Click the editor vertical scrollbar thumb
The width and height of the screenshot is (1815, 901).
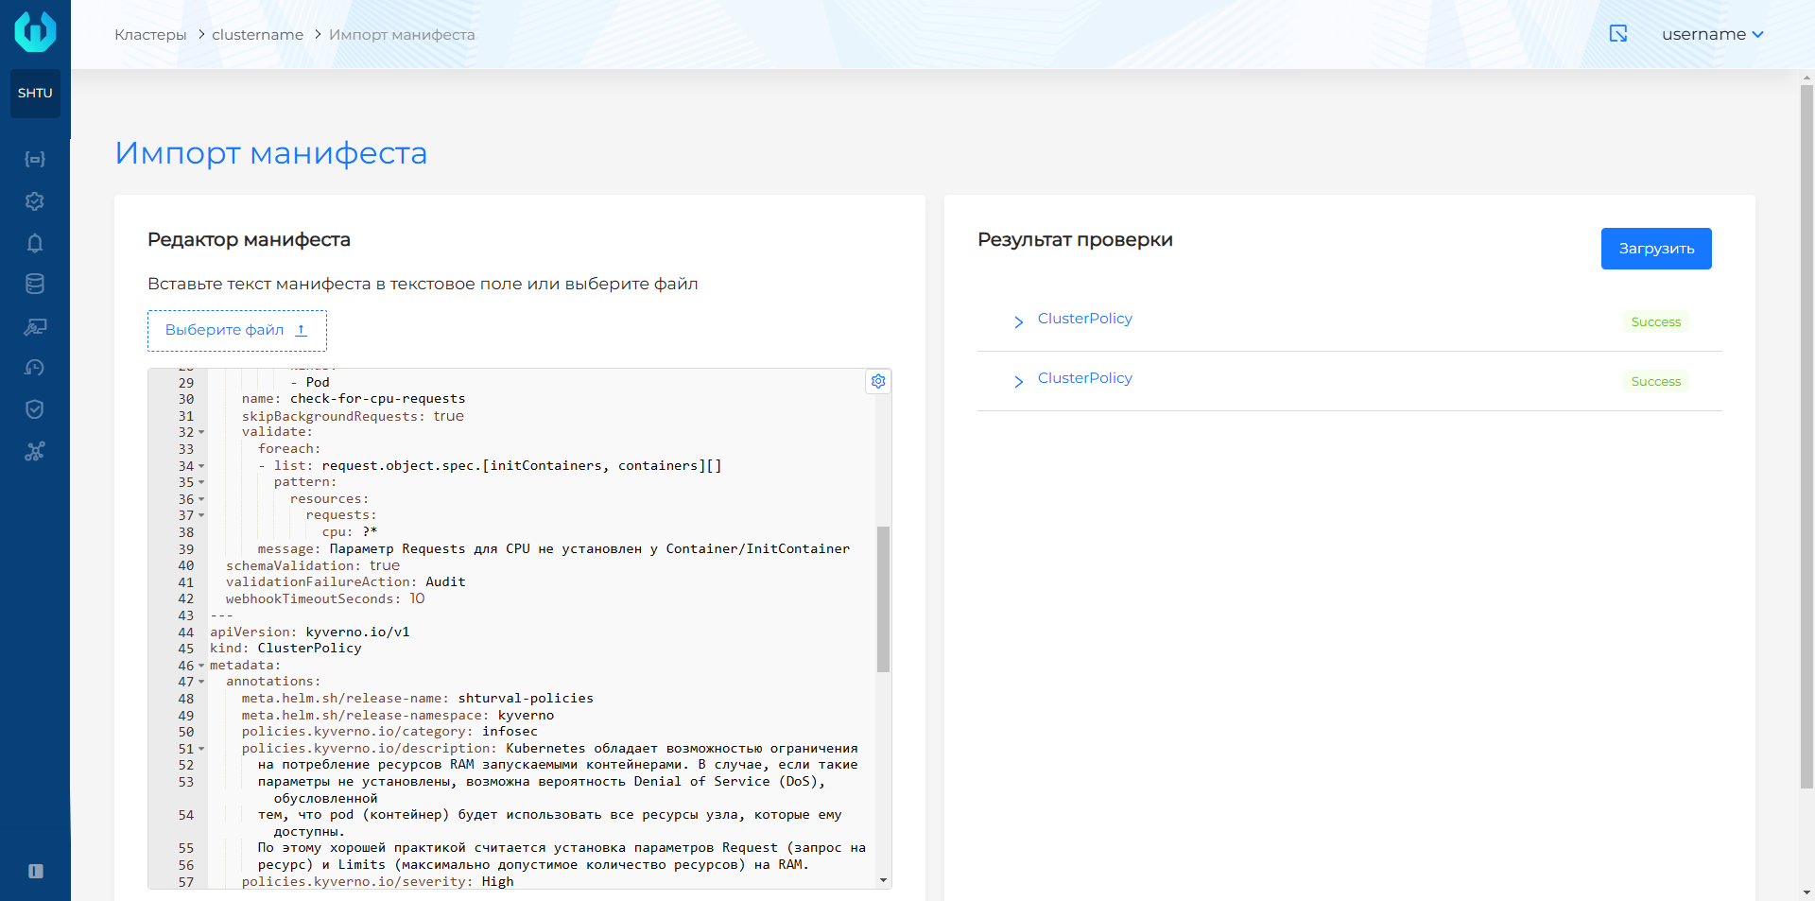pos(883,598)
